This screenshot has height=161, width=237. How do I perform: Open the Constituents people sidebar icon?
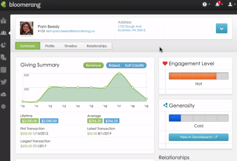click(3, 32)
